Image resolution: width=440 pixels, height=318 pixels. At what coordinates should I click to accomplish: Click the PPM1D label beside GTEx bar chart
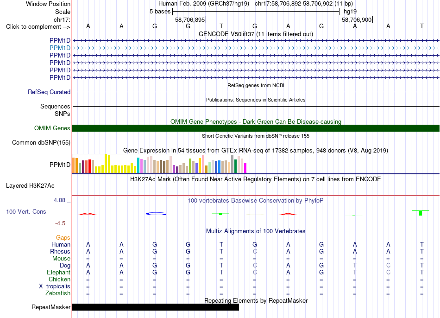60,165
